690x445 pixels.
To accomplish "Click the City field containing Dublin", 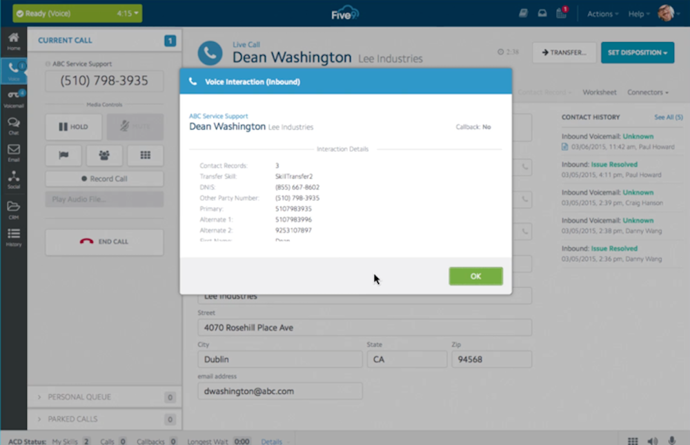I will pyautogui.click(x=280, y=359).
